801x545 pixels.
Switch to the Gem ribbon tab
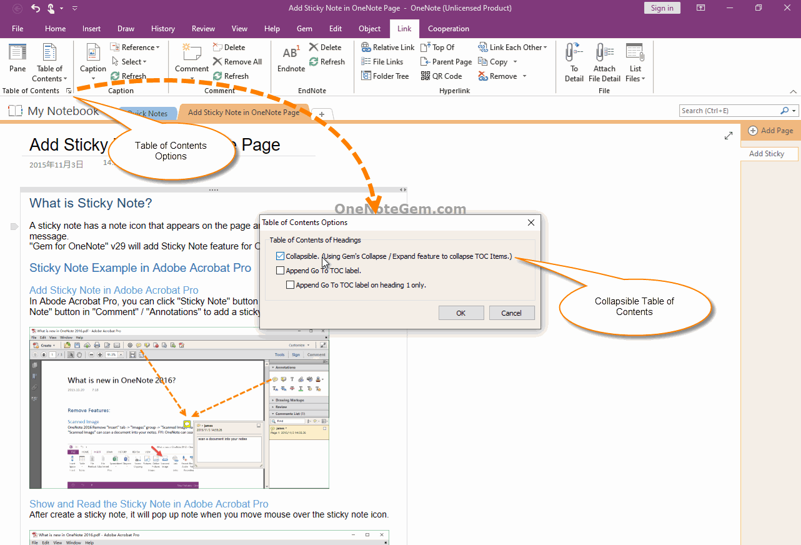click(x=304, y=29)
